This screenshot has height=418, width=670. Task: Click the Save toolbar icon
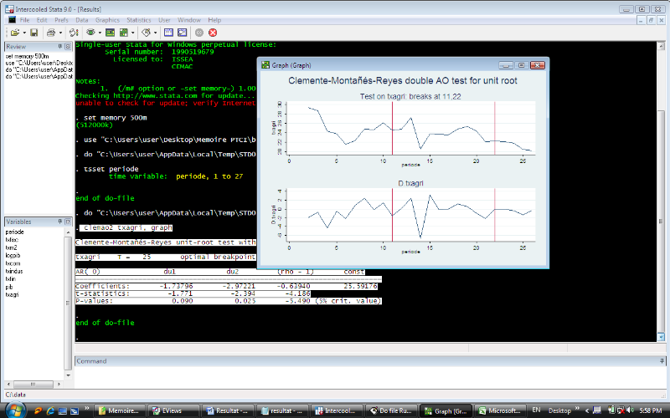(33, 32)
